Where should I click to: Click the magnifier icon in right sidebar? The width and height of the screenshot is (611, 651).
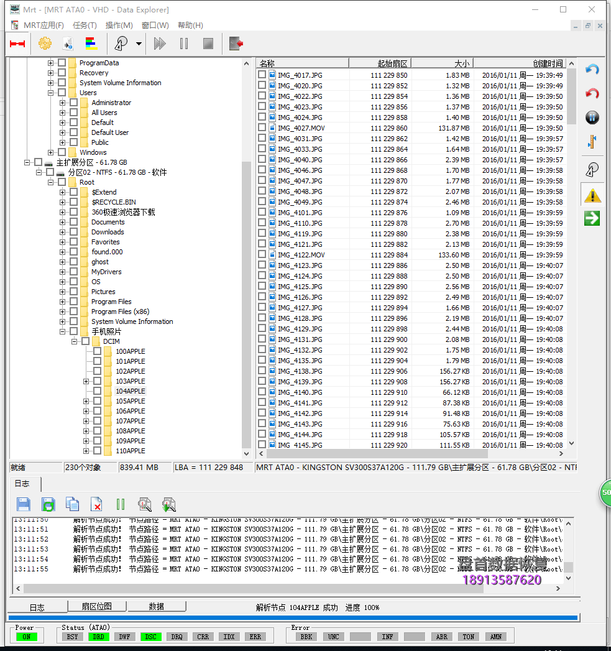(x=592, y=169)
